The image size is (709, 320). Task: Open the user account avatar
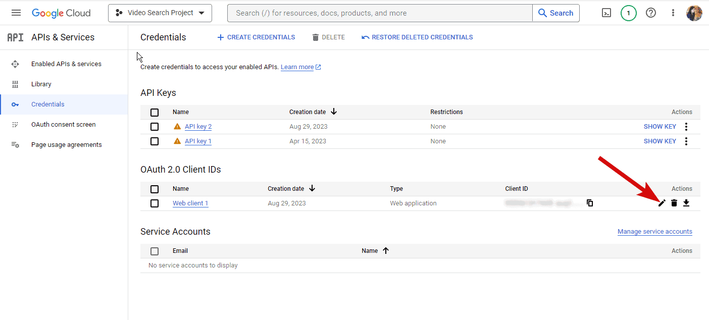(694, 13)
